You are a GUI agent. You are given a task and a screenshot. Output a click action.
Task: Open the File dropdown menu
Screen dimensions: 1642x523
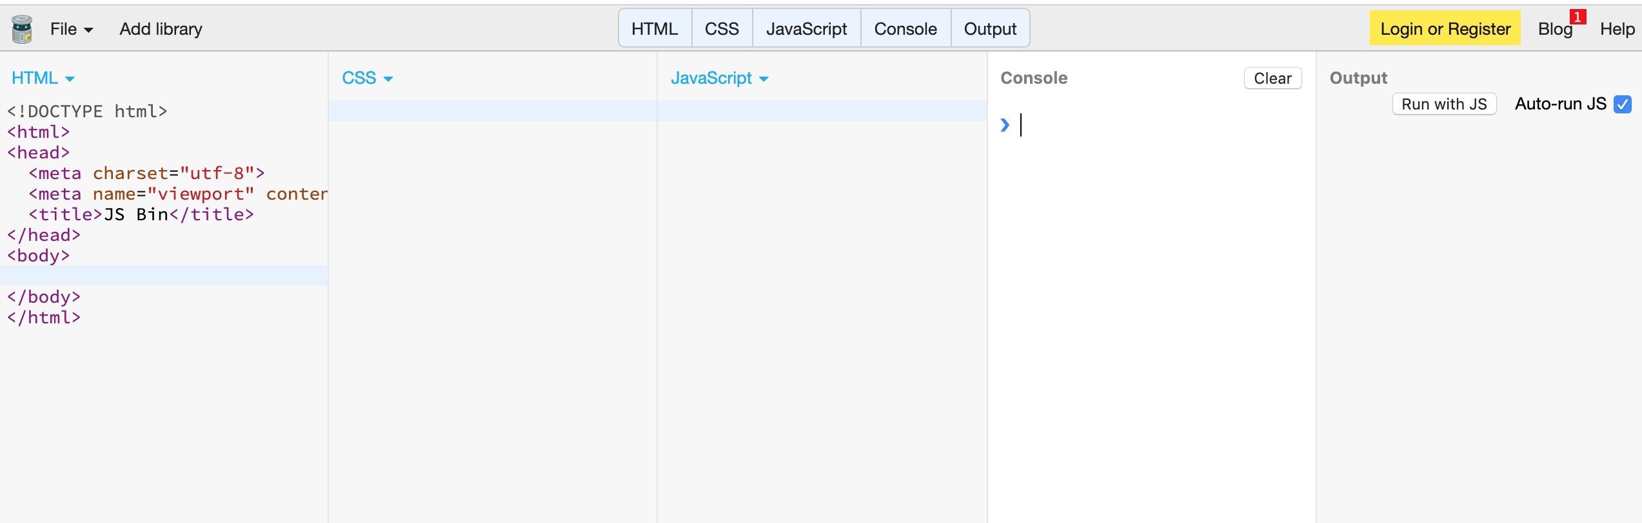(71, 29)
